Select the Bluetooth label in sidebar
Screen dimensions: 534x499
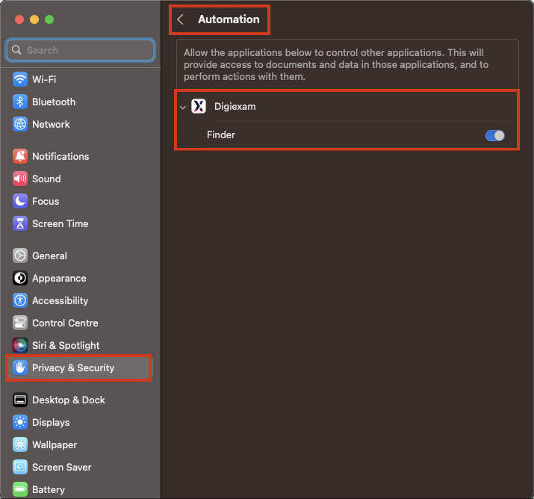click(54, 102)
